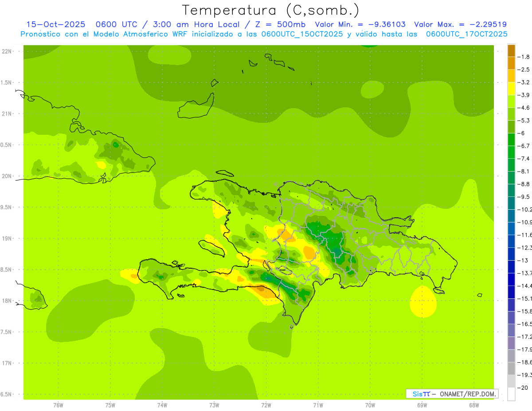Click the '20N' latitude label

[7, 176]
